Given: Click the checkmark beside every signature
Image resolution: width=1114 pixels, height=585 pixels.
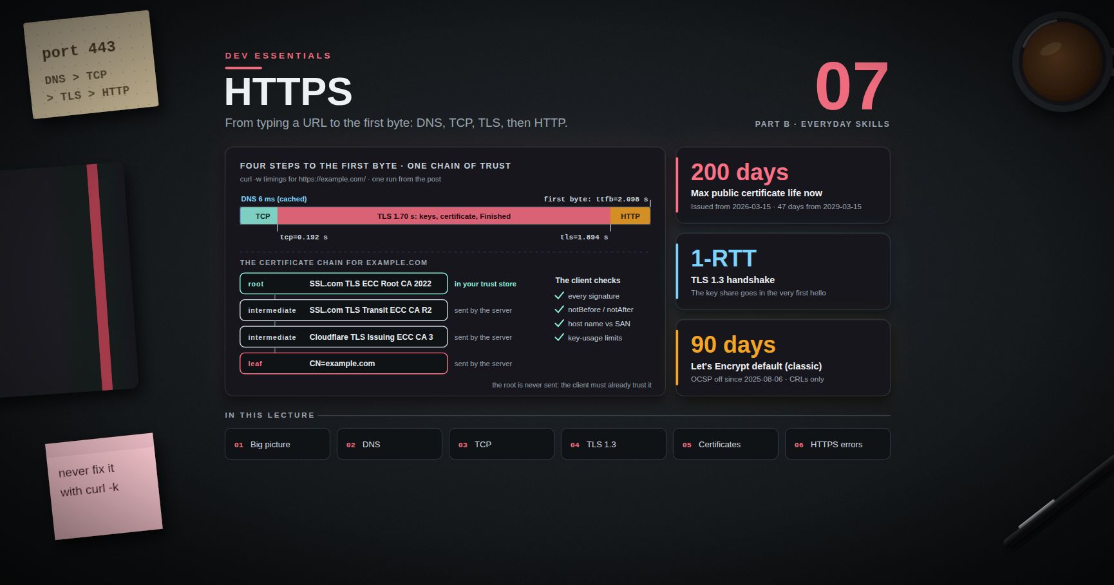Looking at the screenshot, I should coord(559,296).
